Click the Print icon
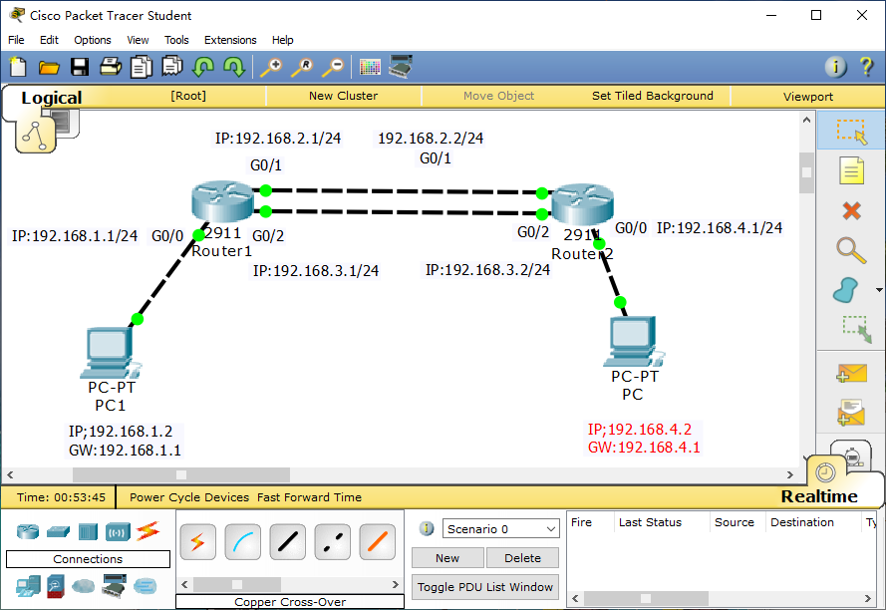 pyautogui.click(x=111, y=67)
